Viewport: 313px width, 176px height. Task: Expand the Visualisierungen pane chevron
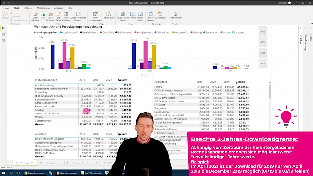[x=306, y=28]
